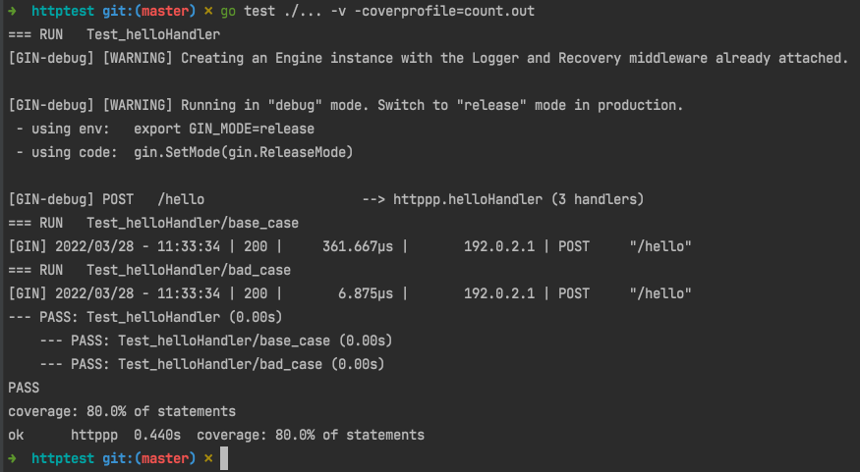Click the green prompt arrow on the bottom line
This screenshot has width=860, height=472.
coord(12,458)
